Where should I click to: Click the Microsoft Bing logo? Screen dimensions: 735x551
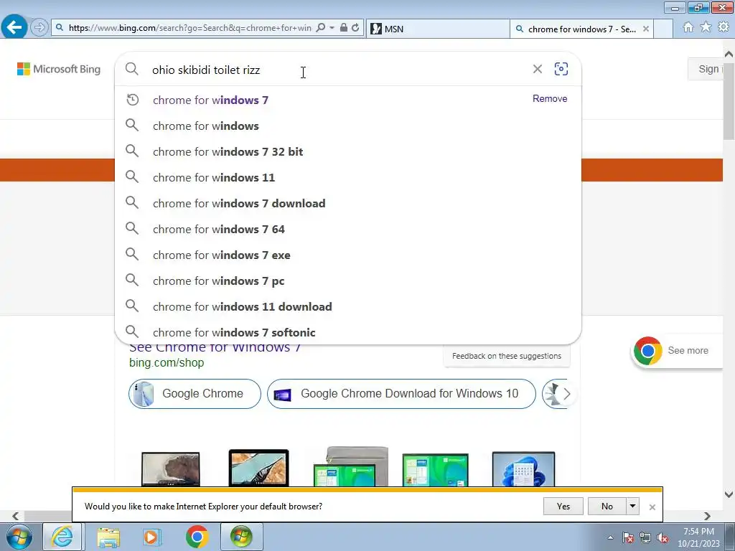click(59, 69)
